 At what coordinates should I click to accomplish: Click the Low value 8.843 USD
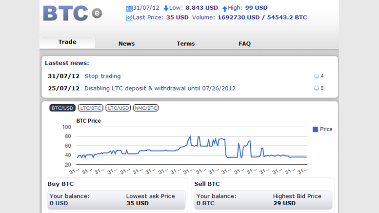click(x=201, y=8)
